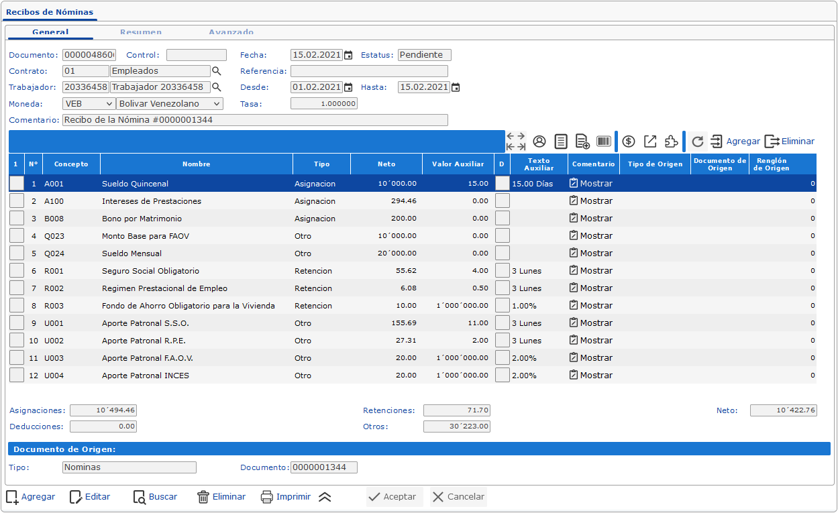Click the refresh icon in grid toolbar
Screen dimensions: 838x513
[x=698, y=141]
